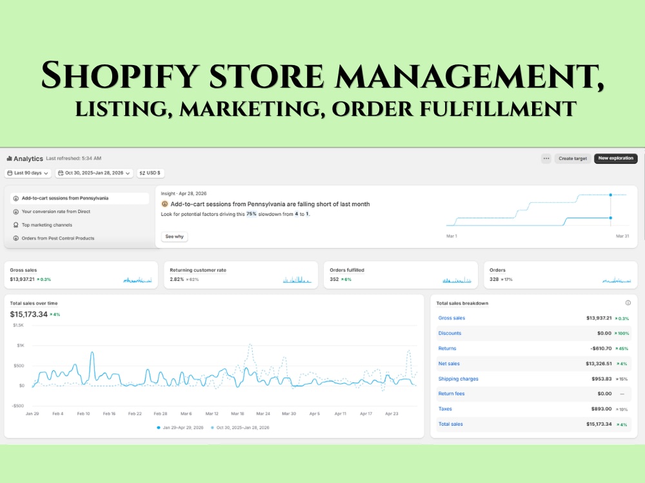Click the Taxes breakdown link
The height and width of the screenshot is (483, 645).
pos(445,409)
